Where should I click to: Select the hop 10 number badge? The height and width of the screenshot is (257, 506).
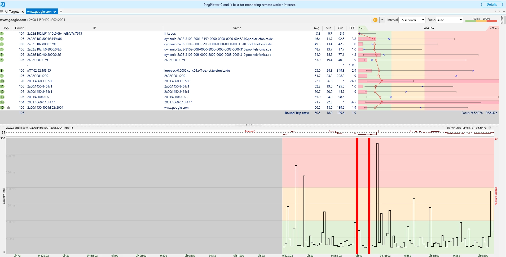click(x=2, y=81)
